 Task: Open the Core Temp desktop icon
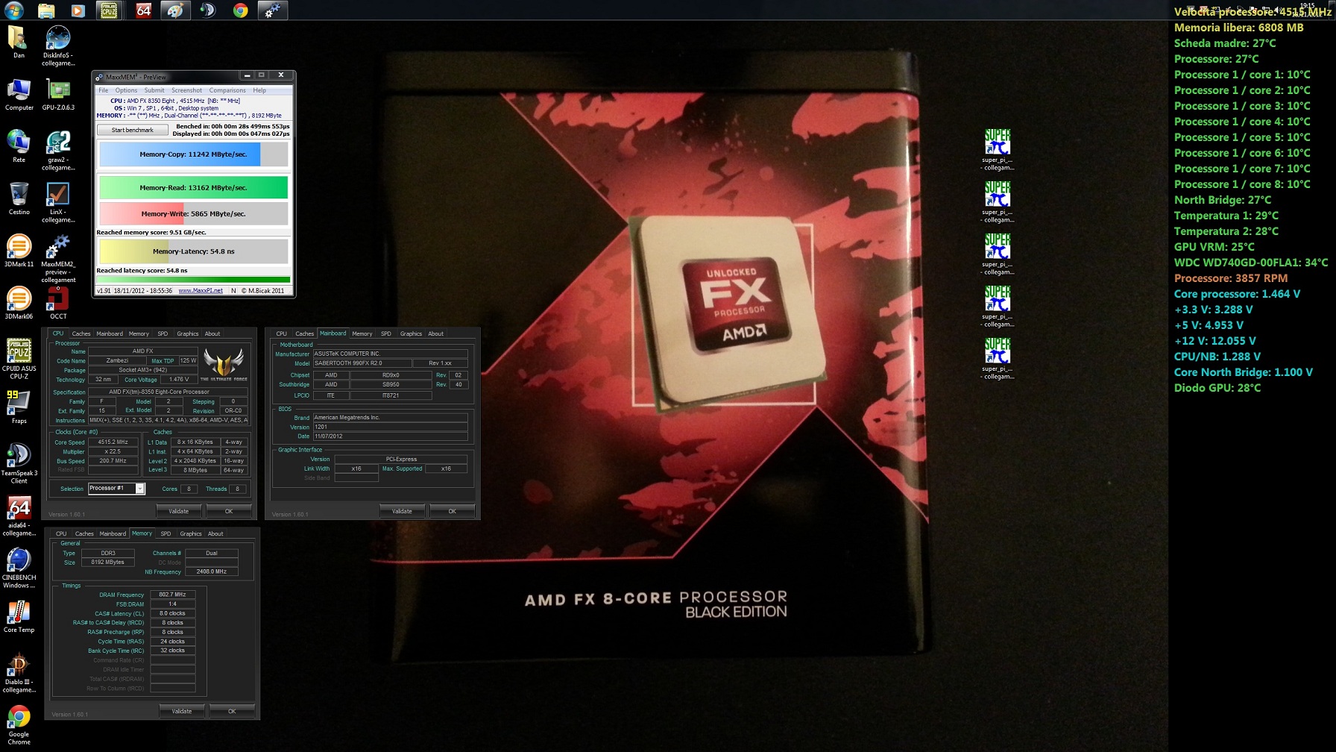[x=19, y=617]
